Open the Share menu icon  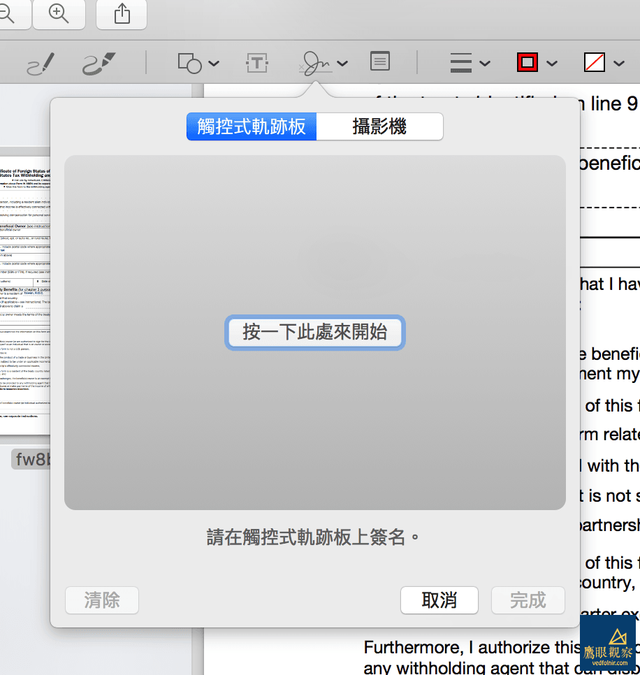pos(122,14)
